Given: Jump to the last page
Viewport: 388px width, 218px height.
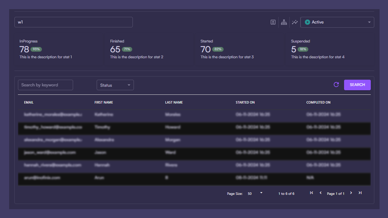Looking at the screenshot, I should pyautogui.click(x=360, y=193).
